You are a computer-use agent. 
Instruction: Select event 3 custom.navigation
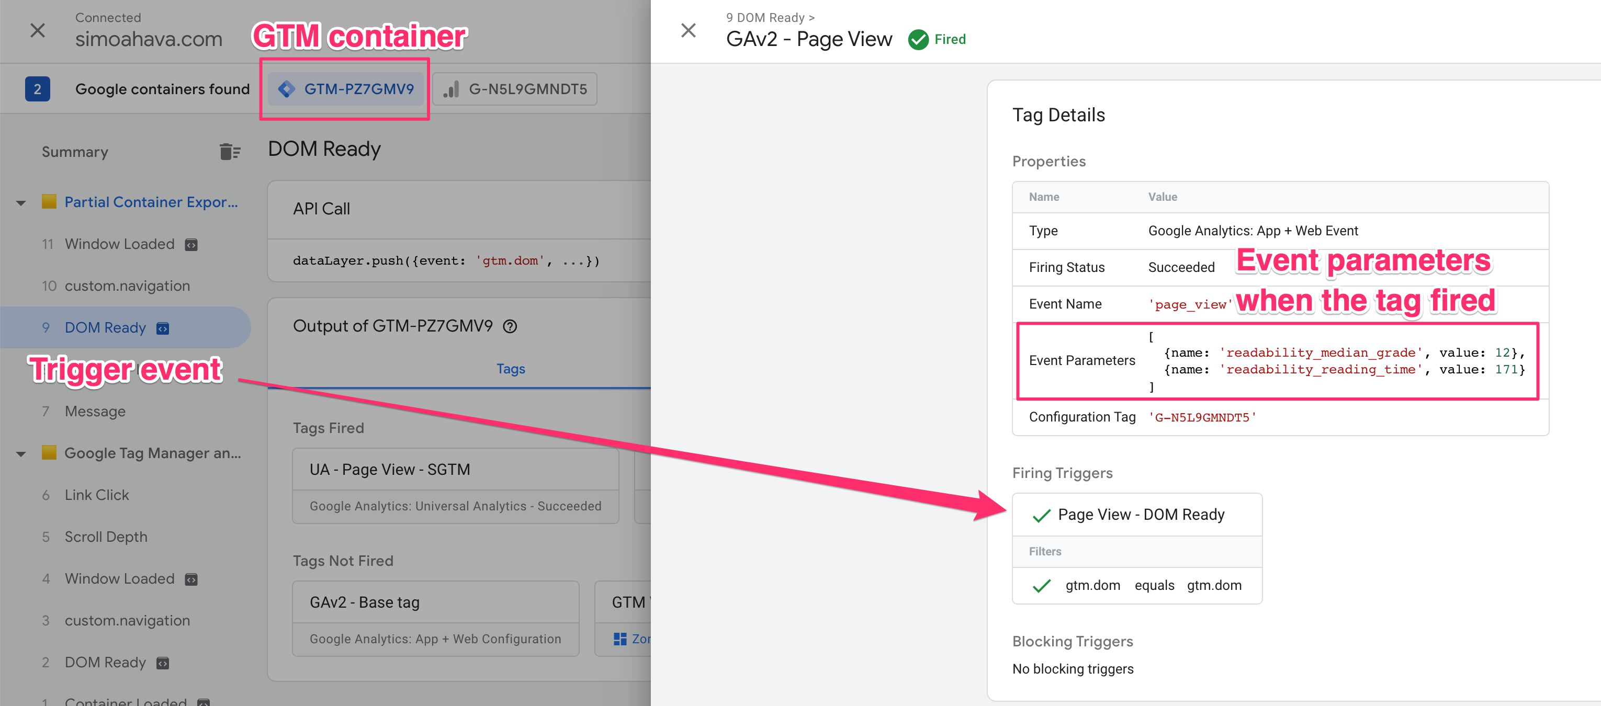[128, 620]
